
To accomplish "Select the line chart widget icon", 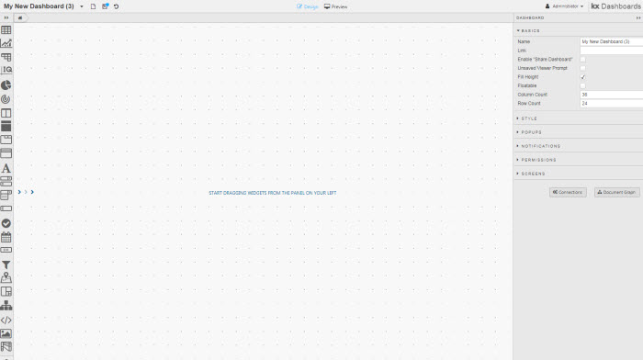I will 6,43.
